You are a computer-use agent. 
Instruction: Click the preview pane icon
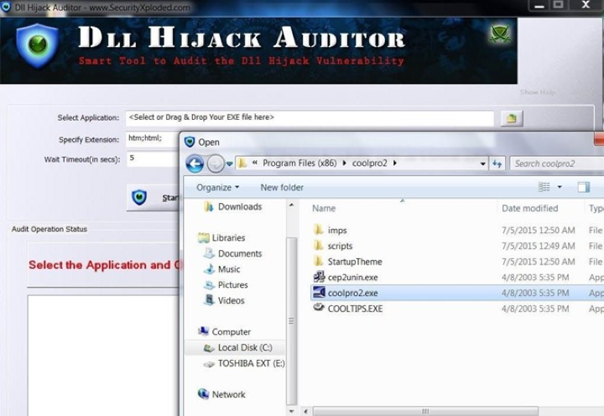tap(583, 187)
